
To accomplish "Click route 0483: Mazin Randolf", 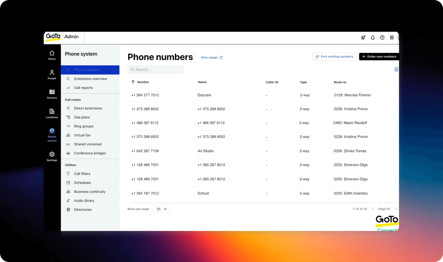I will [350, 123].
